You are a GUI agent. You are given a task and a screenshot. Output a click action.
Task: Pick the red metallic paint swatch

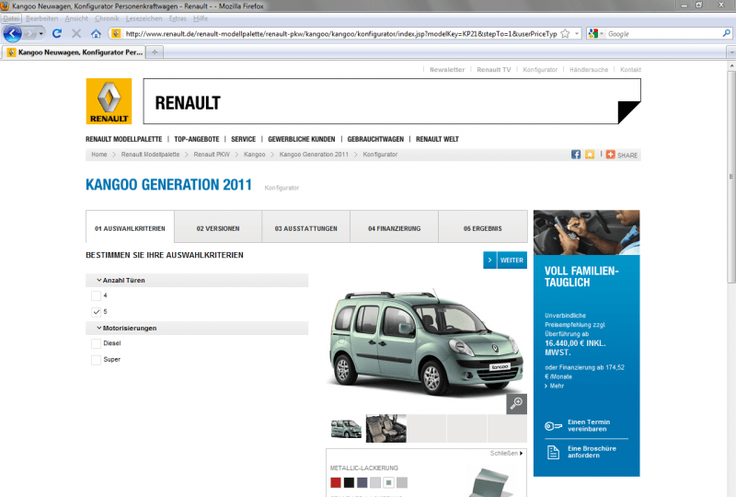(336, 482)
